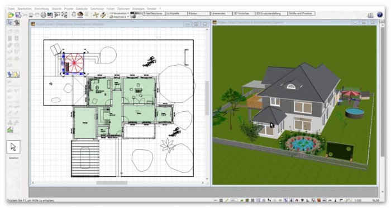This screenshot has height=208, width=391.
Task: Open the Datei menu
Action: point(11,9)
